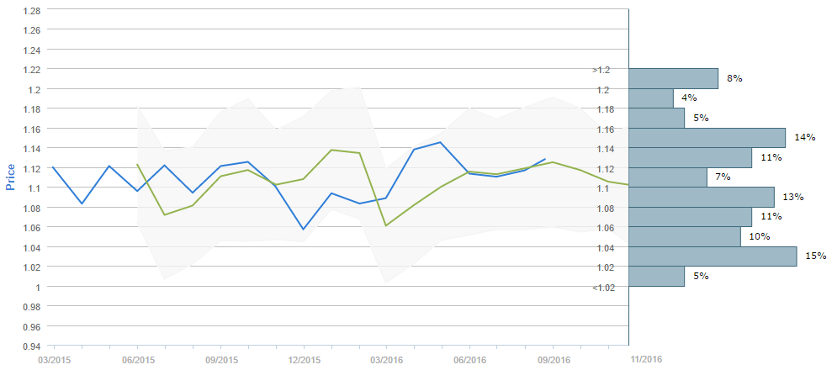The width and height of the screenshot is (832, 370).
Task: Click the 11% bar below 1.1
Action: (690, 216)
